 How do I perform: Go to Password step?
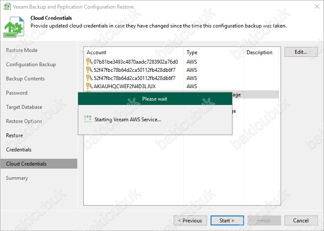[x=17, y=93]
